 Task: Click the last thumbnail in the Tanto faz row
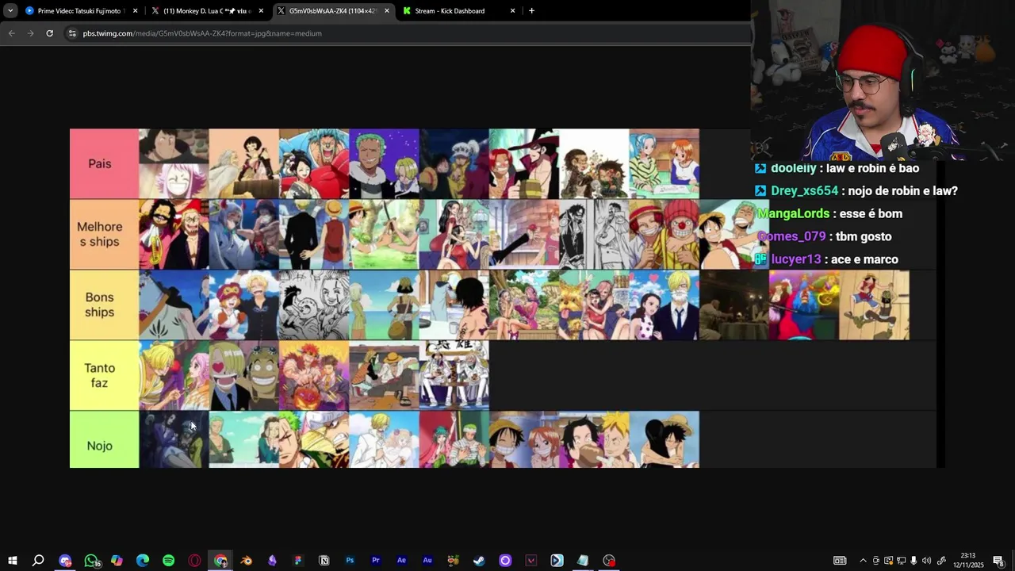pyautogui.click(x=454, y=376)
